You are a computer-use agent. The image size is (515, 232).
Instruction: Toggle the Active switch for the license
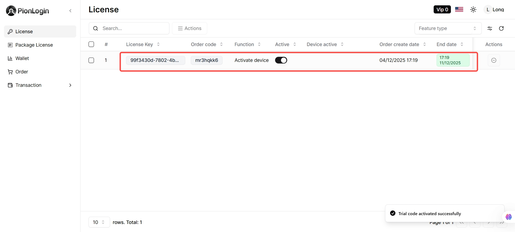click(281, 60)
